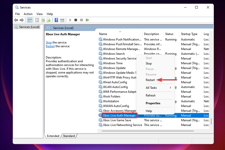
Task: Click gear icon beside Windows Update row
Action: pyautogui.click(x=100, y=68)
